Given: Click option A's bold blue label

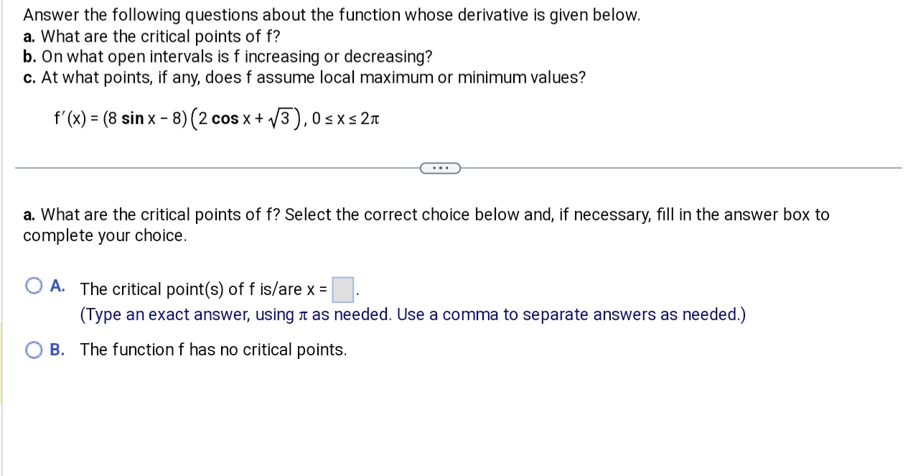Looking at the screenshot, I should [x=57, y=285].
